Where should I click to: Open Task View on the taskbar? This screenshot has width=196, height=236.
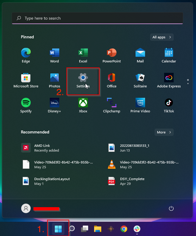(85, 229)
